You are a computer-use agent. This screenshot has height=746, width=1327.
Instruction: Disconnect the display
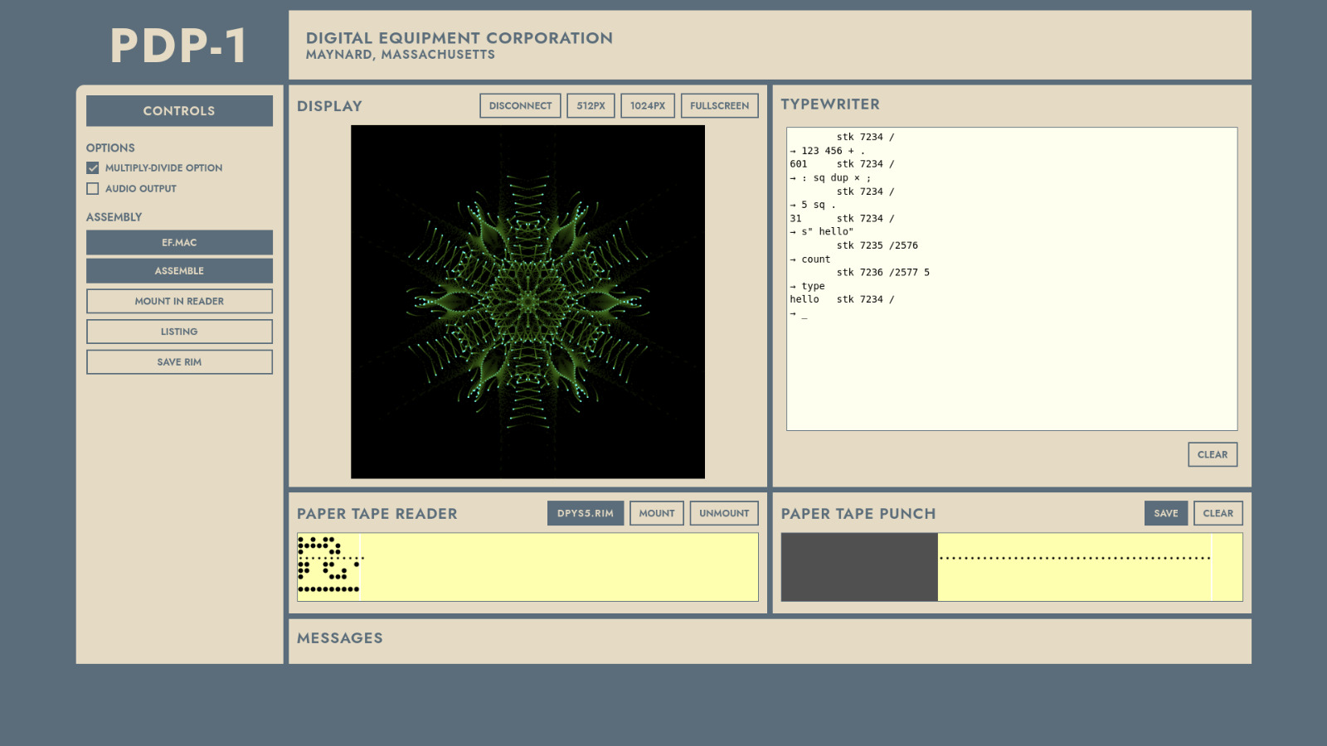[x=520, y=106]
